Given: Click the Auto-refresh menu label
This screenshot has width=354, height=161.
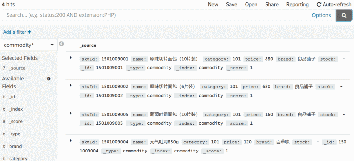Looking at the screenshot, I should coord(337,5).
